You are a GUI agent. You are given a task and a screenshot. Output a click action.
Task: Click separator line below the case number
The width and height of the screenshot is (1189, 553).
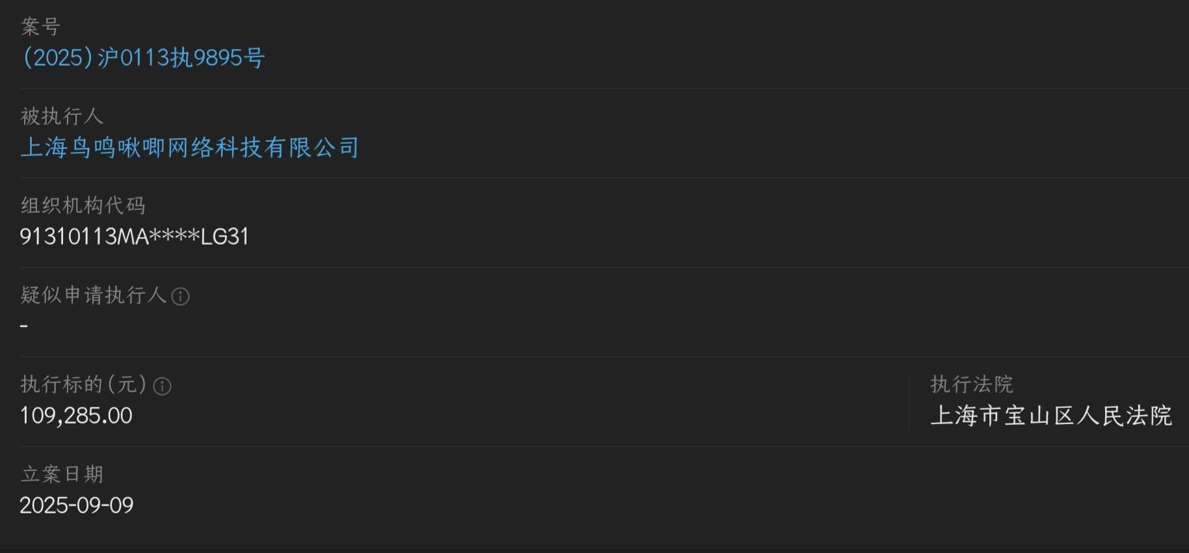[604, 88]
